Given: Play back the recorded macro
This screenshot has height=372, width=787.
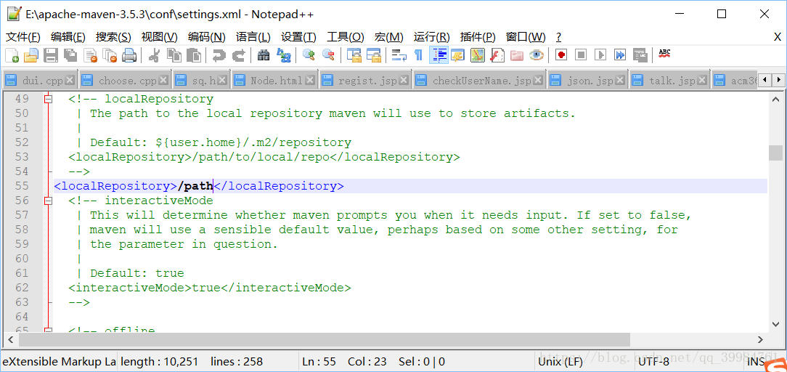Looking at the screenshot, I should [x=600, y=54].
